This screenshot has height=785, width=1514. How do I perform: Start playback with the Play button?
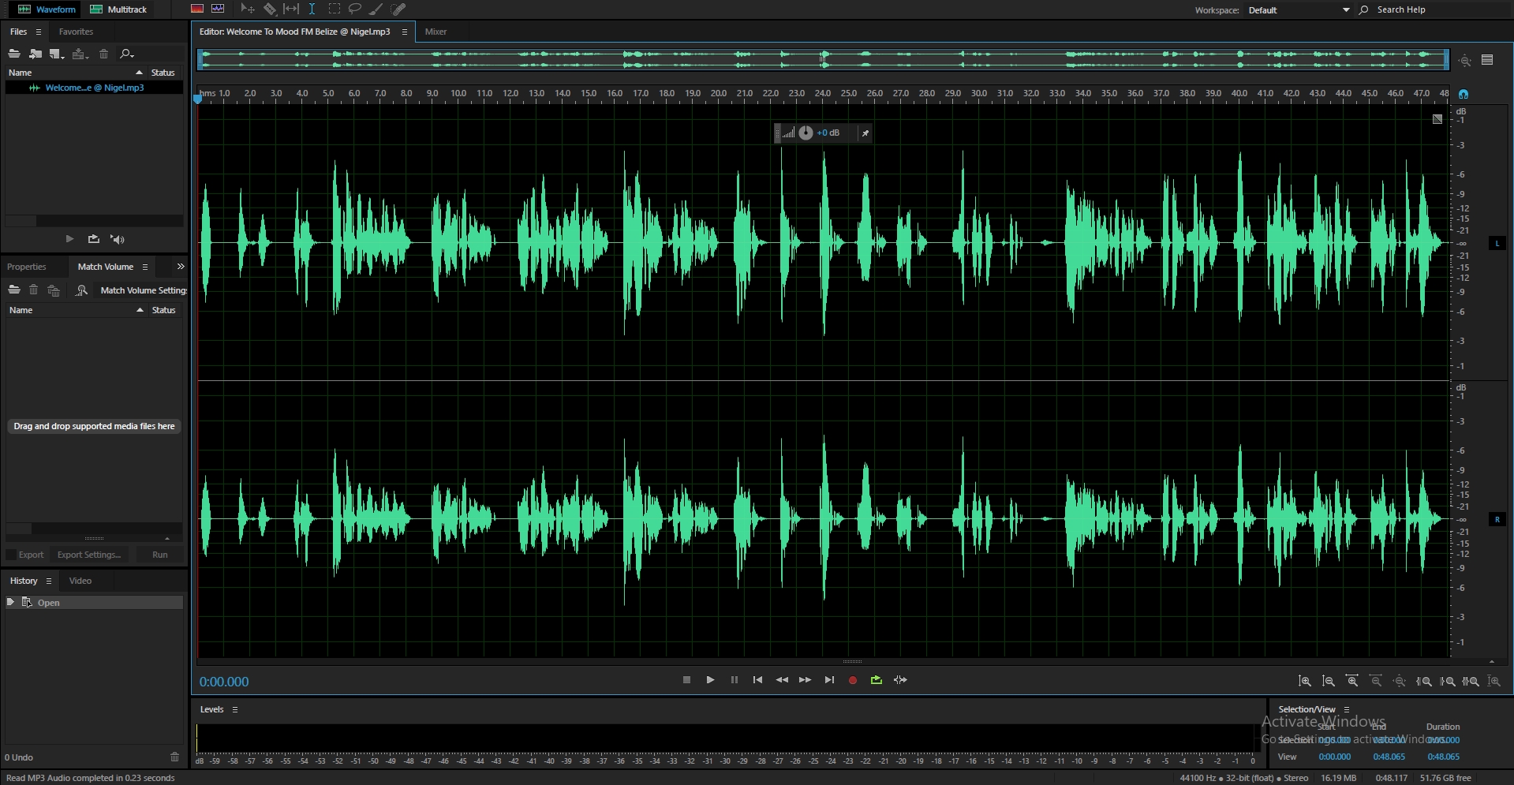pyautogui.click(x=710, y=679)
